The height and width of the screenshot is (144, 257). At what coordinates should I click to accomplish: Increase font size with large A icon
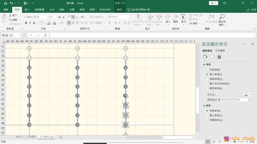[x=60, y=17]
